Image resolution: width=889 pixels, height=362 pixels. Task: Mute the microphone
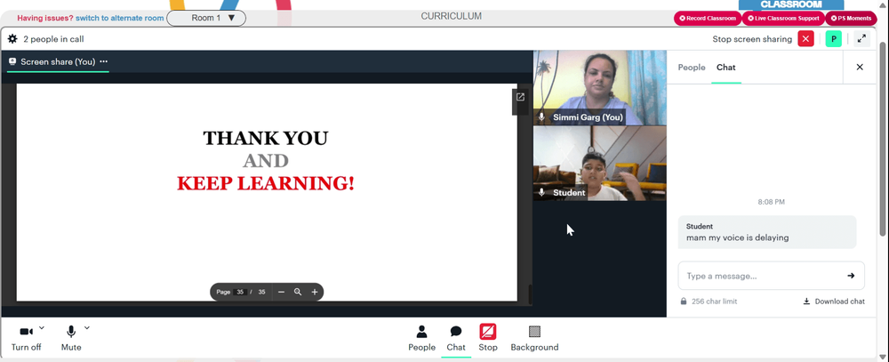coord(71,338)
